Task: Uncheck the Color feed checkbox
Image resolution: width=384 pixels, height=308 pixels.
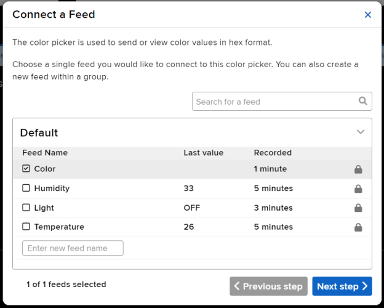Action: [26, 169]
